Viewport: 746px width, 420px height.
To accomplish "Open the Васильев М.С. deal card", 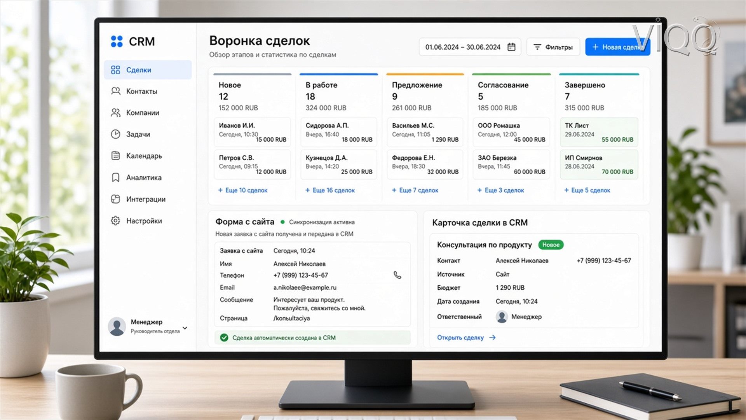I will tap(425, 132).
